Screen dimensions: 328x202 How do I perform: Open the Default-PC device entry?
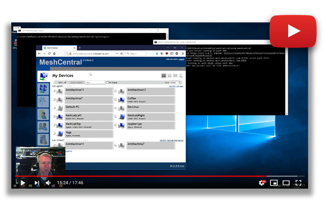click(x=89, y=108)
